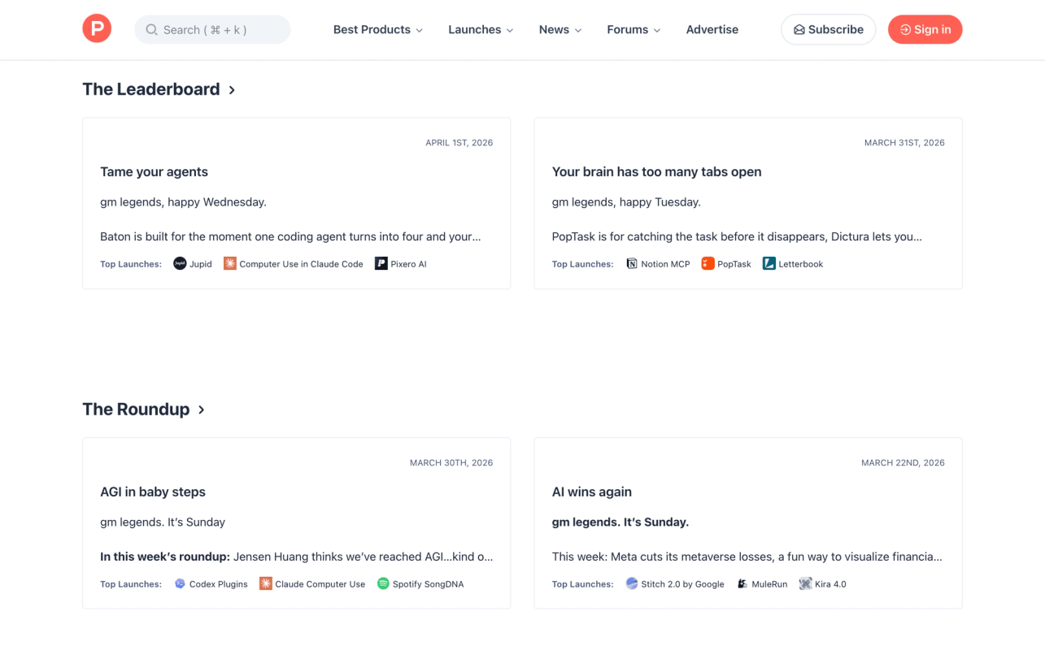This screenshot has width=1045, height=650.
Task: Click Jupid launch name
Action: point(201,264)
